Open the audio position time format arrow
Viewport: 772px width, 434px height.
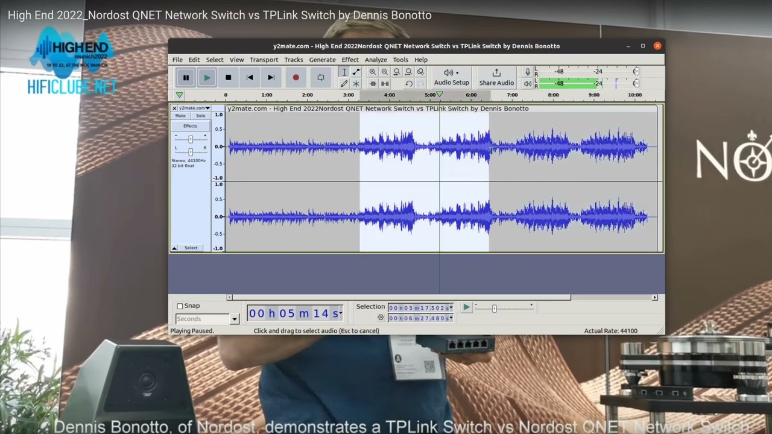341,313
